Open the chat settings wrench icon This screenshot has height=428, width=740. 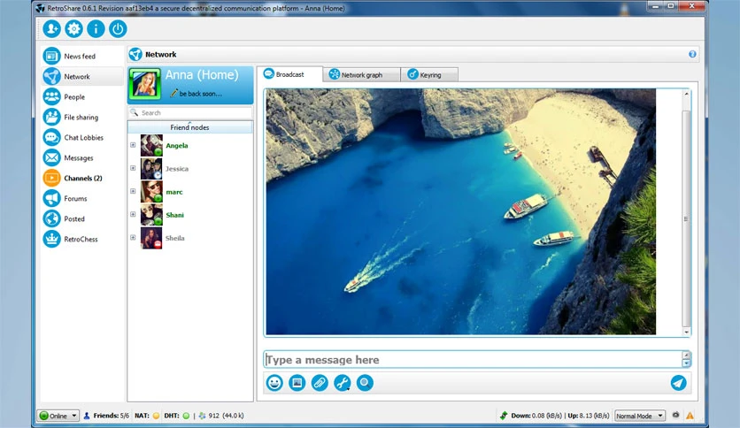[343, 383]
